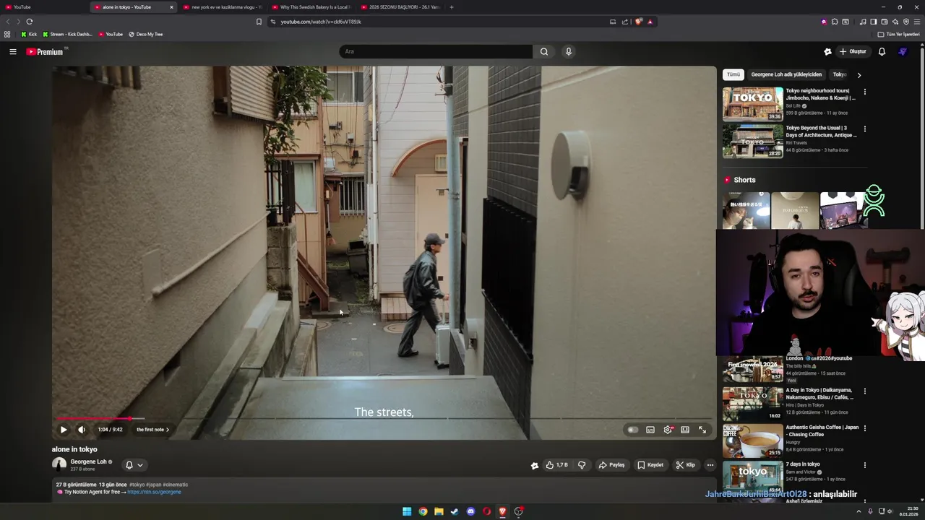Open the ntn.so/georgene link
Image resolution: width=925 pixels, height=520 pixels.
point(154,492)
